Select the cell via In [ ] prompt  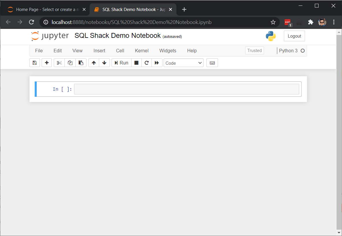[x=62, y=89]
